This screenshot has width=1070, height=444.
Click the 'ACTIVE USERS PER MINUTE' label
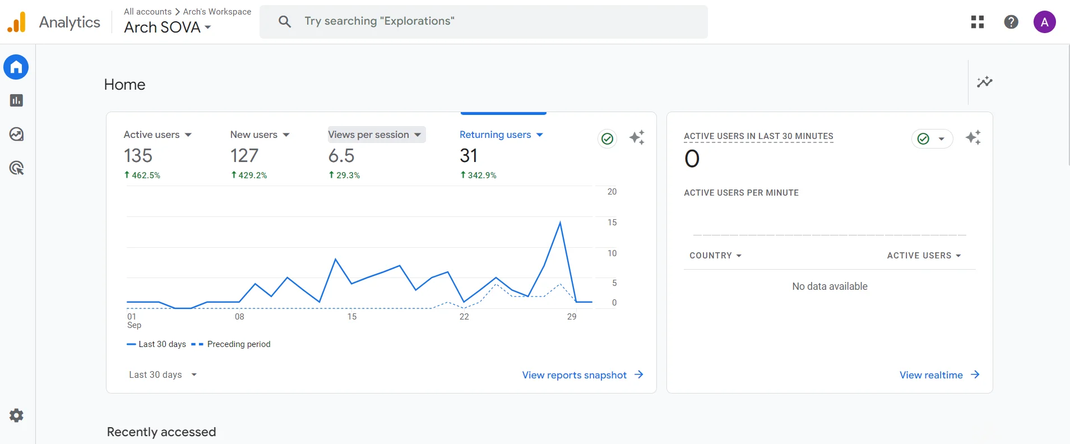pyautogui.click(x=741, y=193)
